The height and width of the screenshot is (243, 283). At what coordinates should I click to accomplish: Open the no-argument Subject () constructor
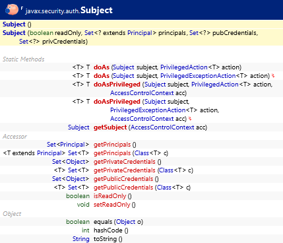[14, 24]
